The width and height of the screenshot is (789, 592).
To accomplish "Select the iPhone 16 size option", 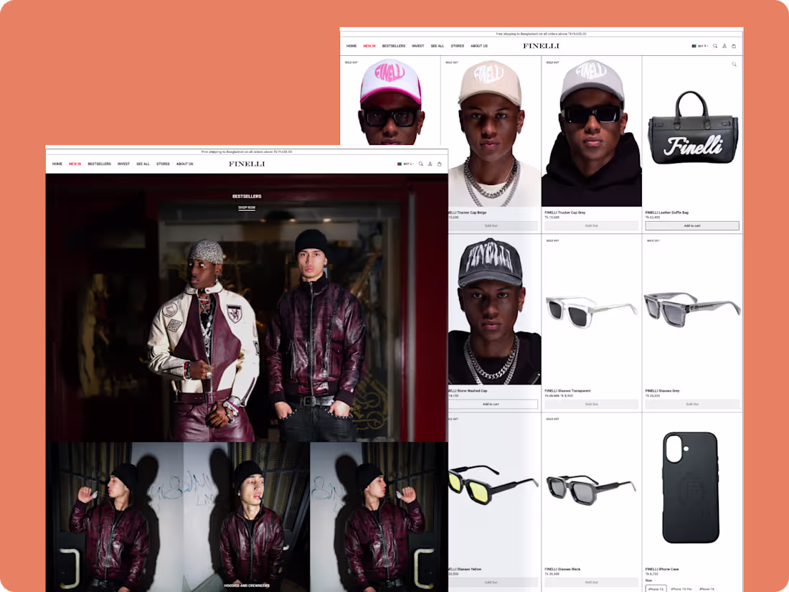I will [707, 589].
